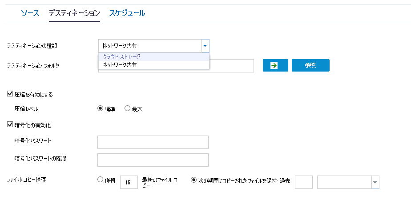This screenshot has height=212, width=411.
Task: Toggle 暗号化の有効化 checkbox
Action: 10,124
